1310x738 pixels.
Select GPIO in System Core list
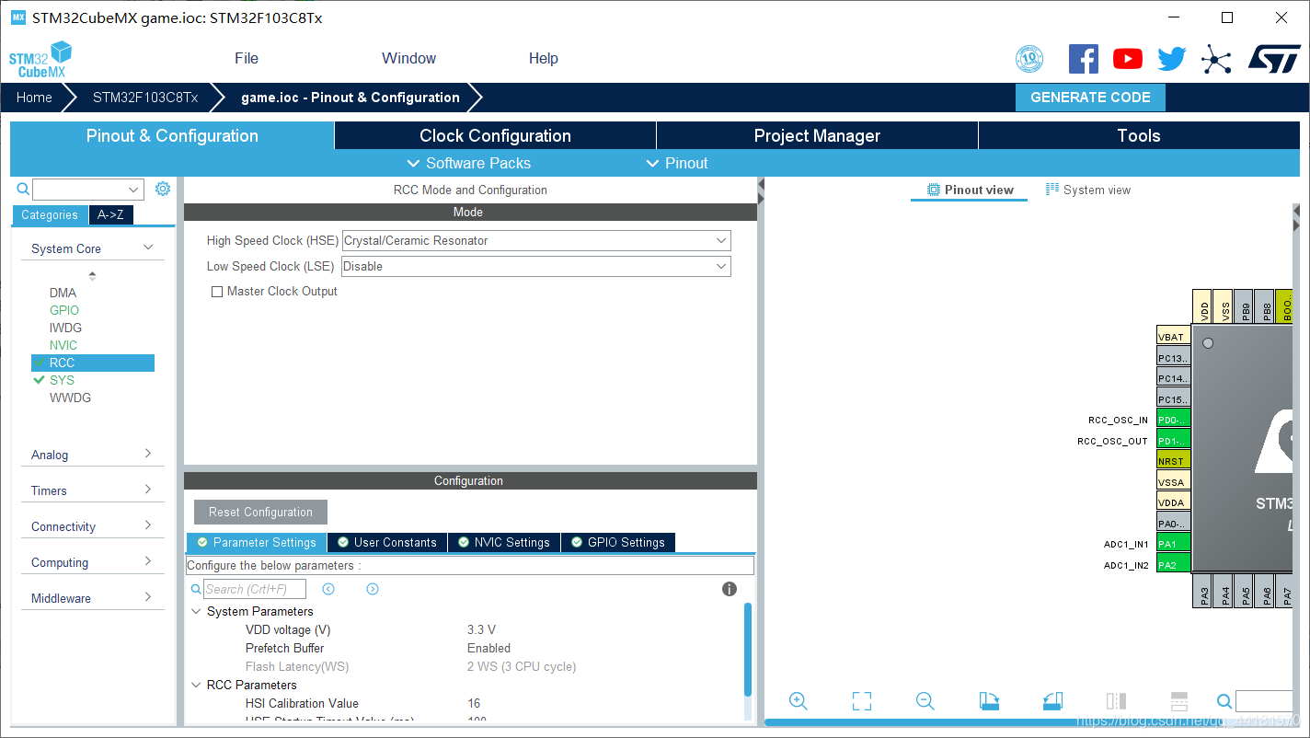click(64, 310)
